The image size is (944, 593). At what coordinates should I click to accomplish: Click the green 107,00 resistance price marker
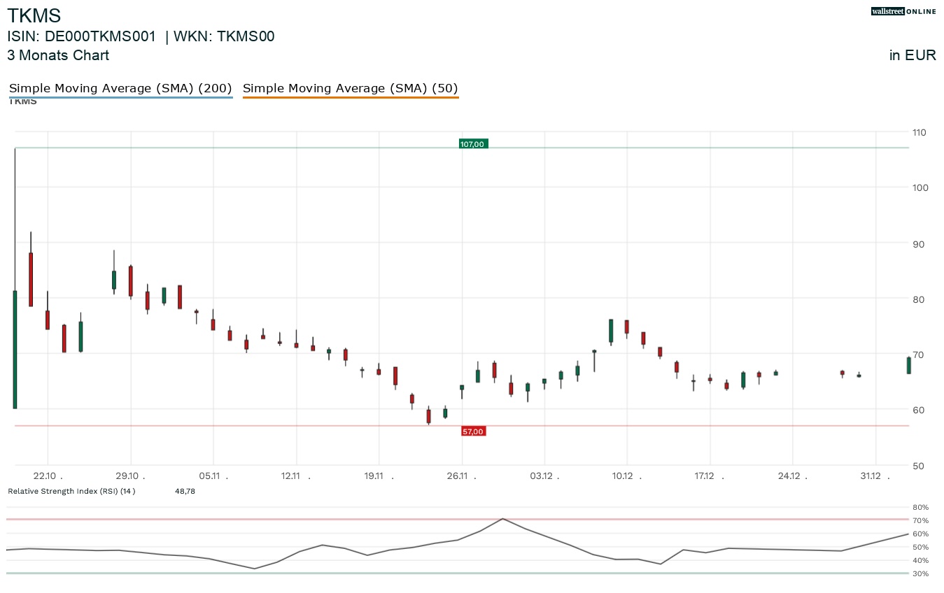pyautogui.click(x=473, y=144)
